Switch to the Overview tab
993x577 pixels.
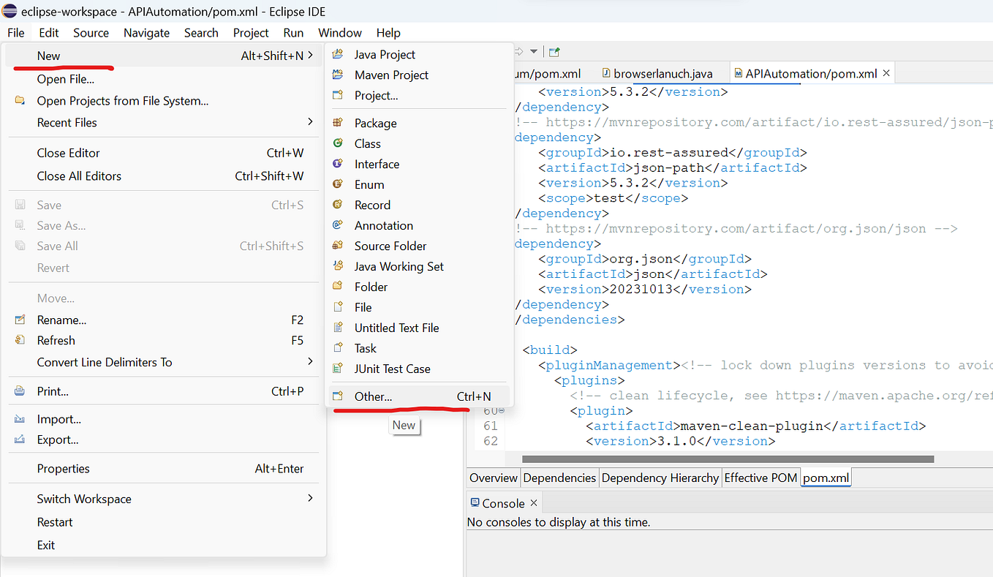[494, 478]
